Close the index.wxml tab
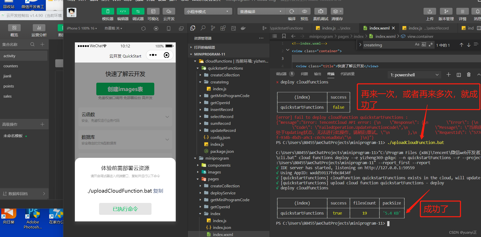Image resolution: width=481 pixels, height=237 pixels. coord(393,28)
